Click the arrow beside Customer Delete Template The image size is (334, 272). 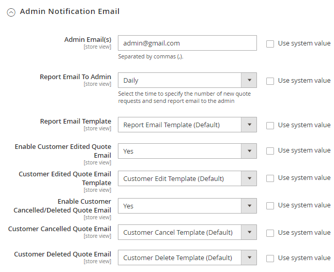pos(249,258)
